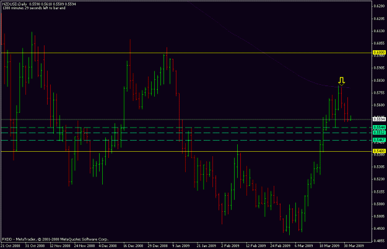Click the 31 Oct 2008 date label
Screen dimensions: 387x249
[35, 246]
